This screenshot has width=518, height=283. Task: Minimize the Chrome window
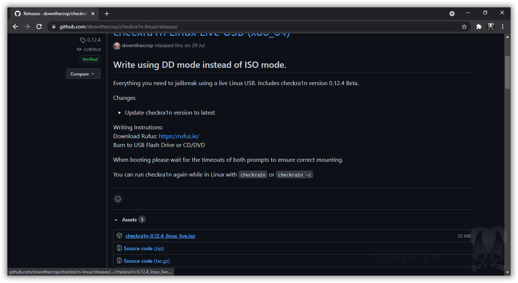[468, 13]
